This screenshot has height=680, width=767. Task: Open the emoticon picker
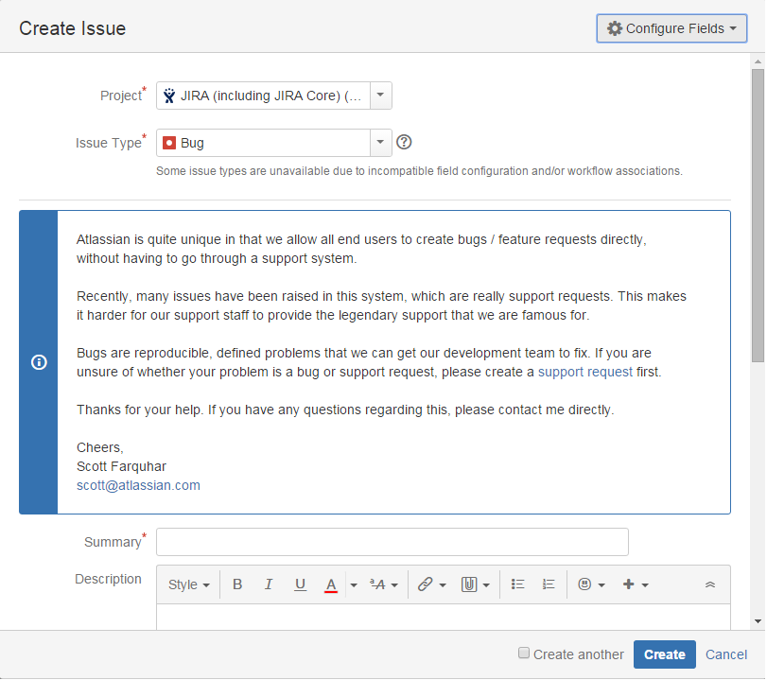click(591, 584)
